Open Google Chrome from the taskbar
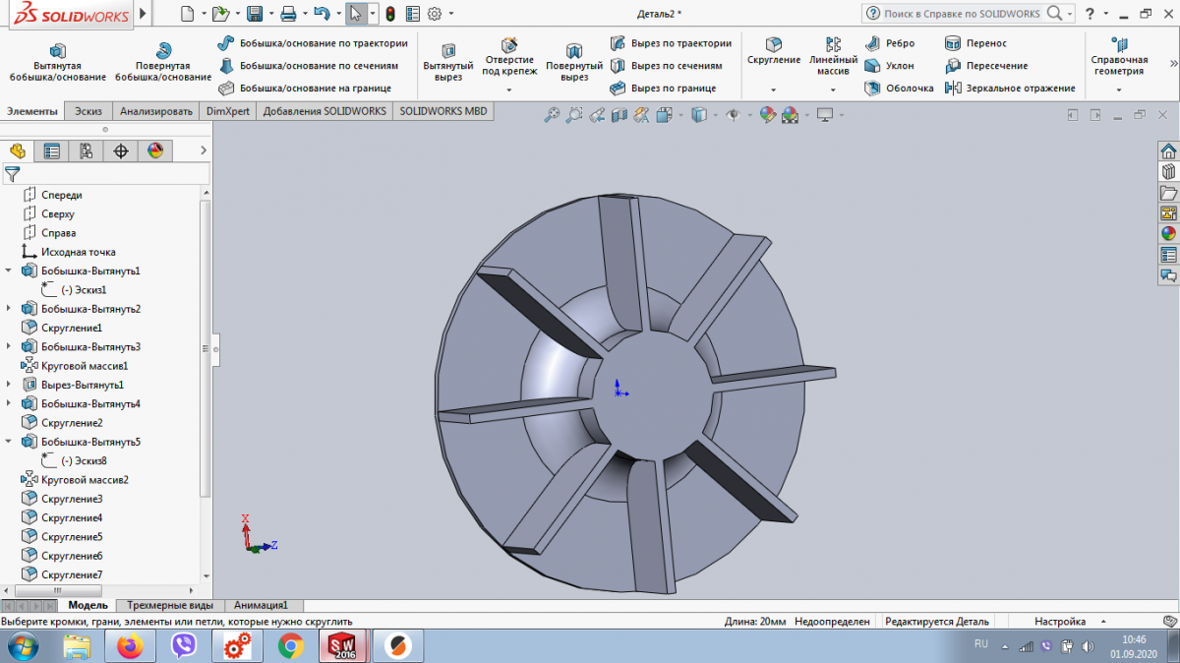Viewport: 1180px width, 663px height. (290, 646)
